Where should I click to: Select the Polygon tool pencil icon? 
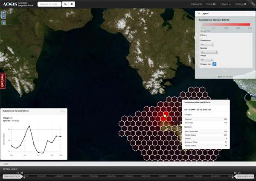(215, 64)
